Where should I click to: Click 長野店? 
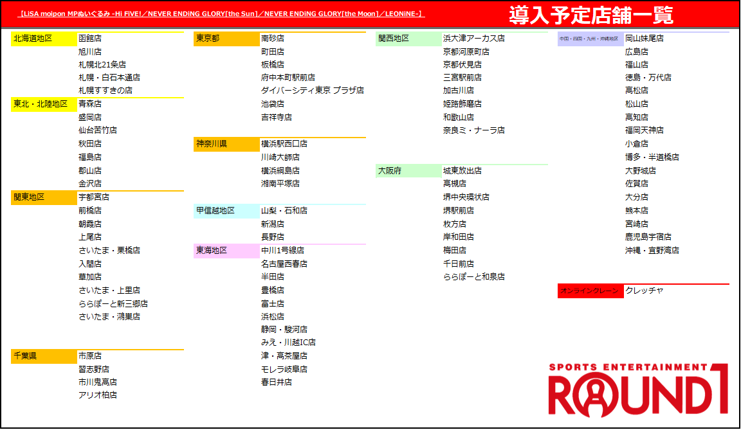click(x=273, y=237)
